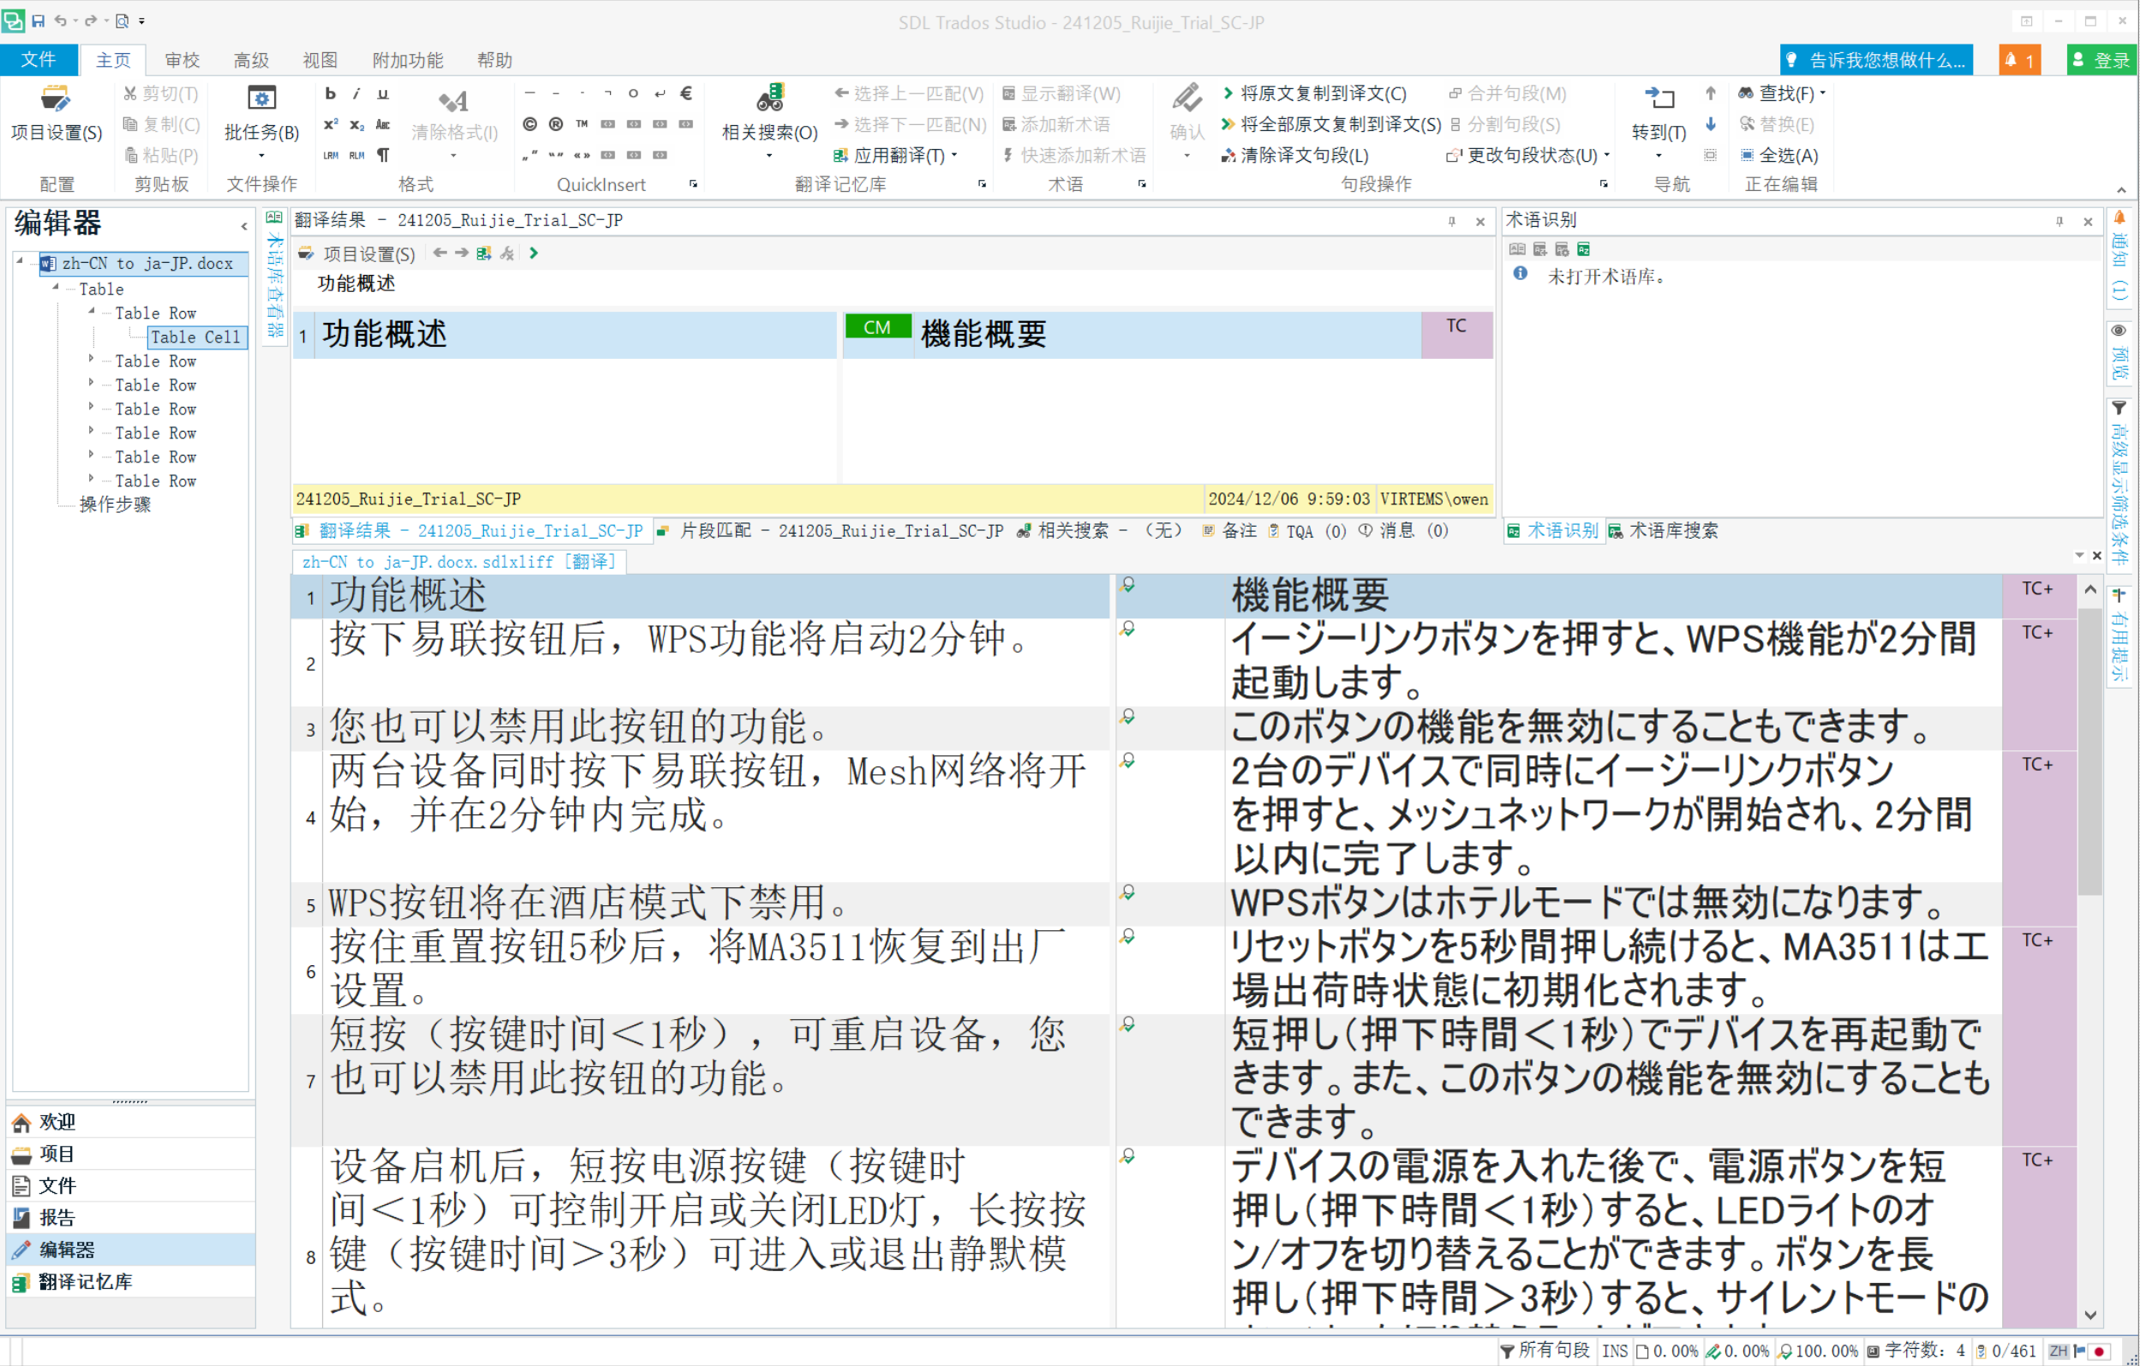
Task: Switch to the Advanced (高级) ribbon tab
Action: point(252,59)
